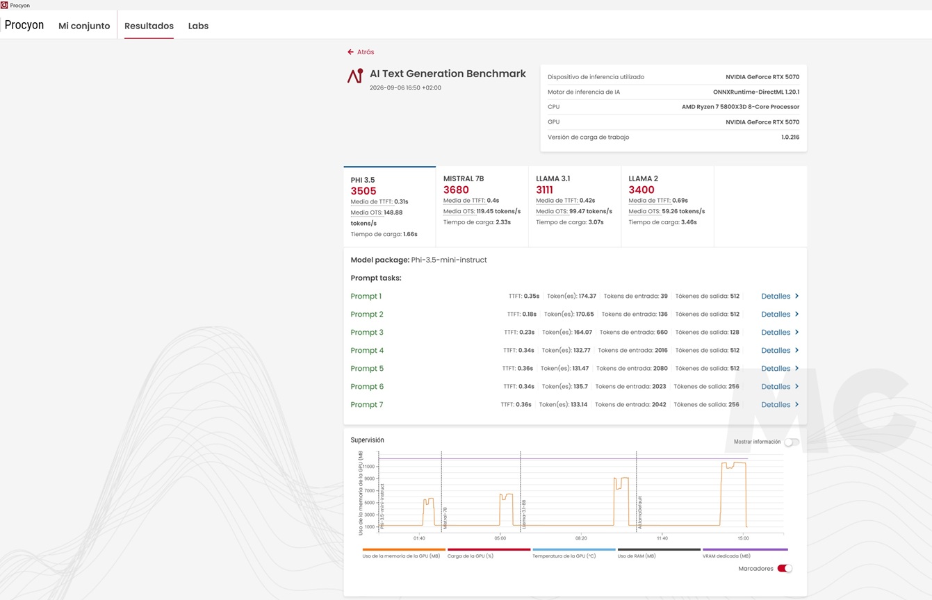Open the Labs tab
The width and height of the screenshot is (932, 600).
point(198,26)
